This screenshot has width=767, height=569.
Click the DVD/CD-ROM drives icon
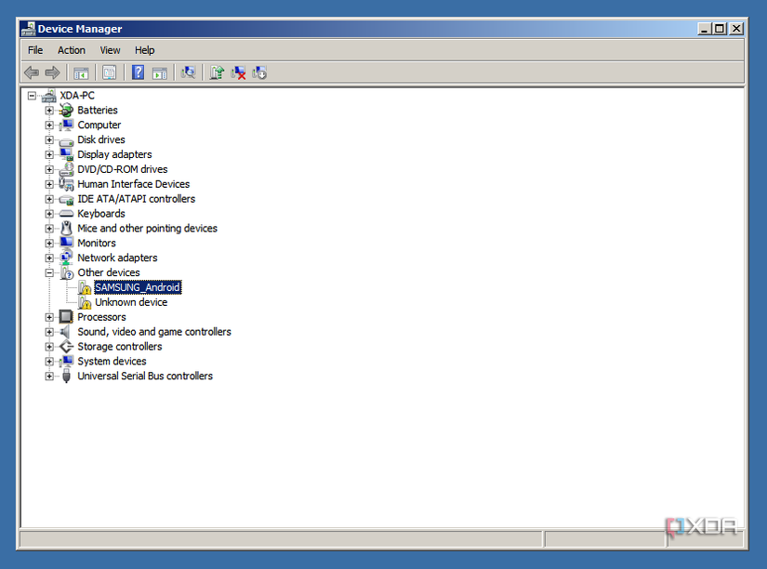coord(66,169)
